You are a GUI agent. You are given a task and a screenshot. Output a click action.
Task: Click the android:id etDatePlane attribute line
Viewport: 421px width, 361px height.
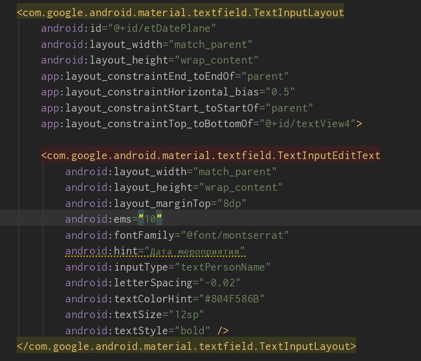click(128, 28)
